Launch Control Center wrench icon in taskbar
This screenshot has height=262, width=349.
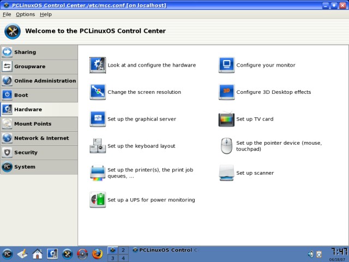click(68, 254)
